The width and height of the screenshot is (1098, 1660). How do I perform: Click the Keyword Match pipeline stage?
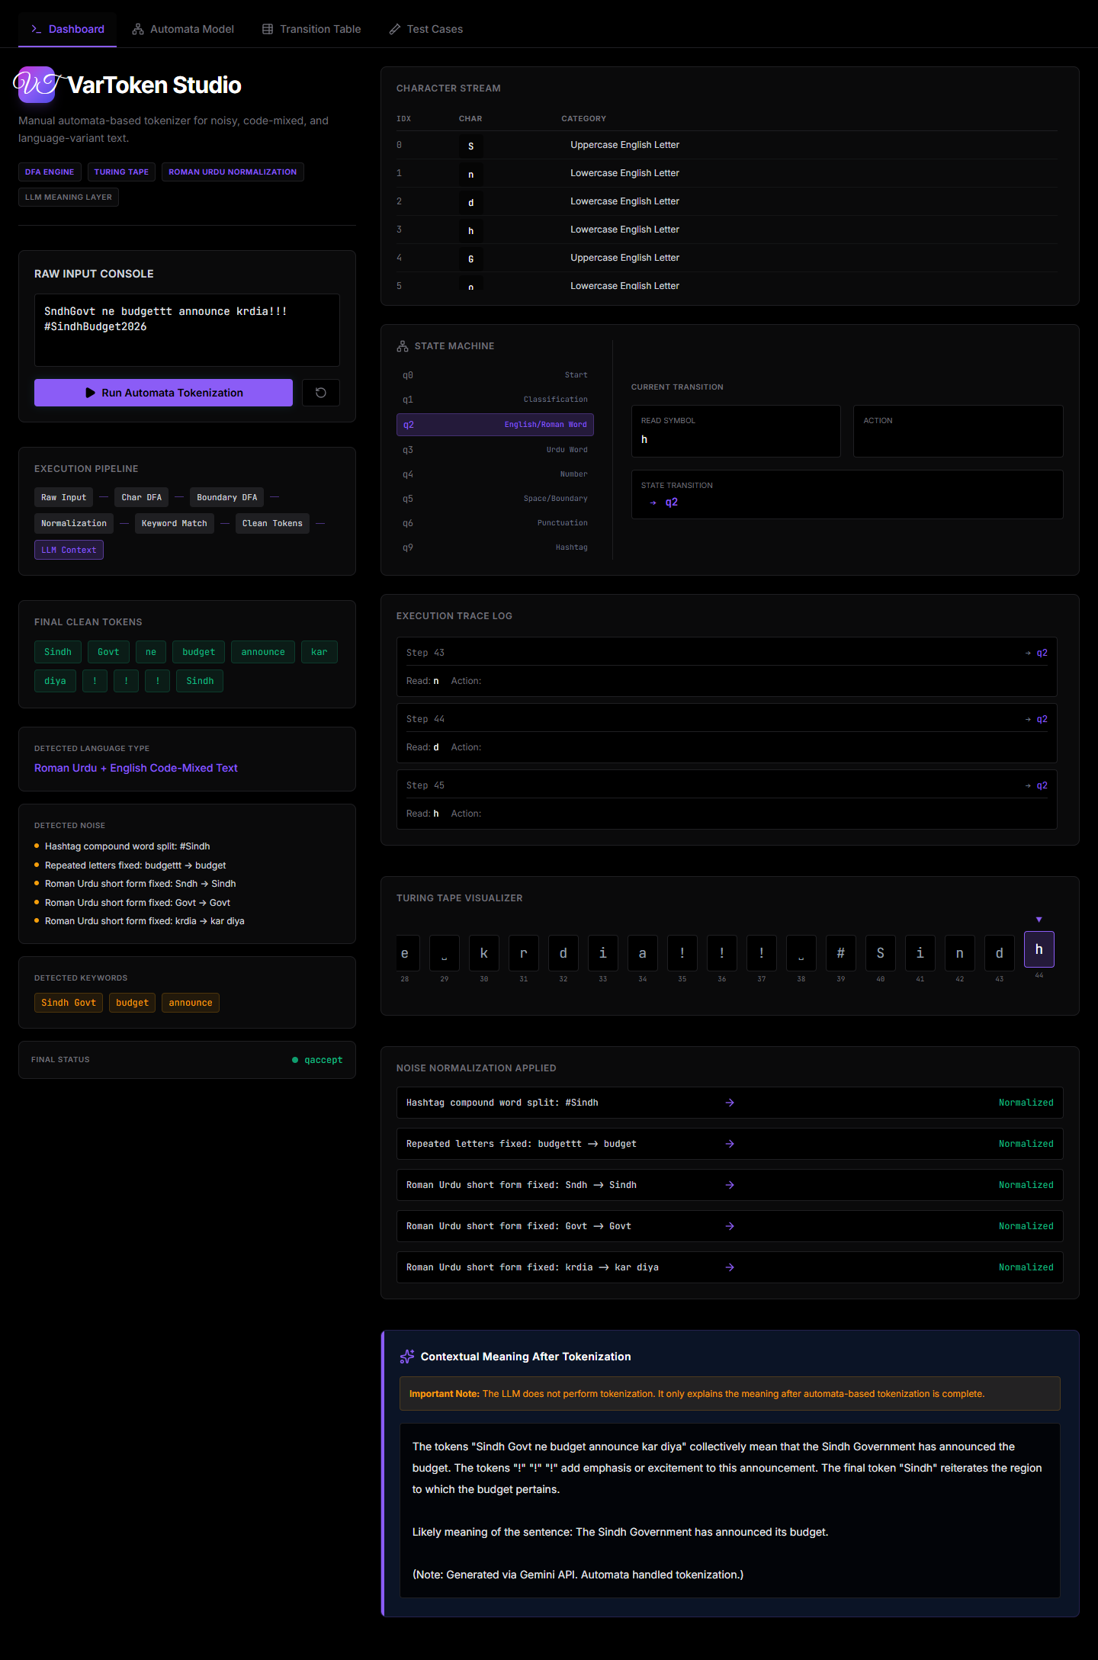coord(175,523)
